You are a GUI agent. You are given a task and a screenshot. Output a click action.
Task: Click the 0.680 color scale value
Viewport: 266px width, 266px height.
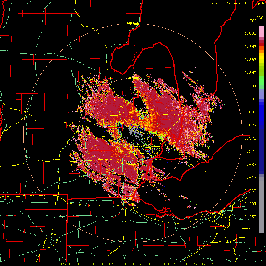click(250, 112)
